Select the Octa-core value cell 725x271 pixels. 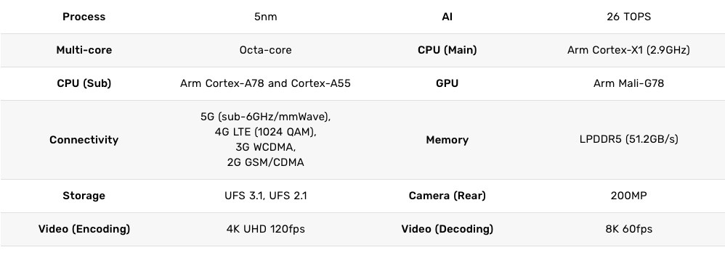(x=265, y=50)
